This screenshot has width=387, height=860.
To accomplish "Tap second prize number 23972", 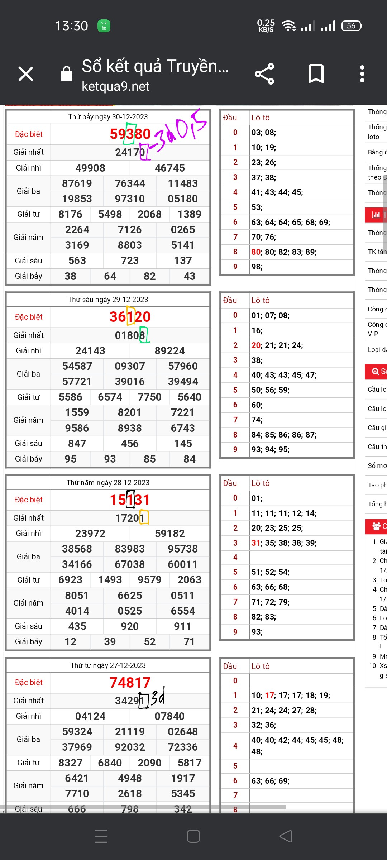I will 90,534.
